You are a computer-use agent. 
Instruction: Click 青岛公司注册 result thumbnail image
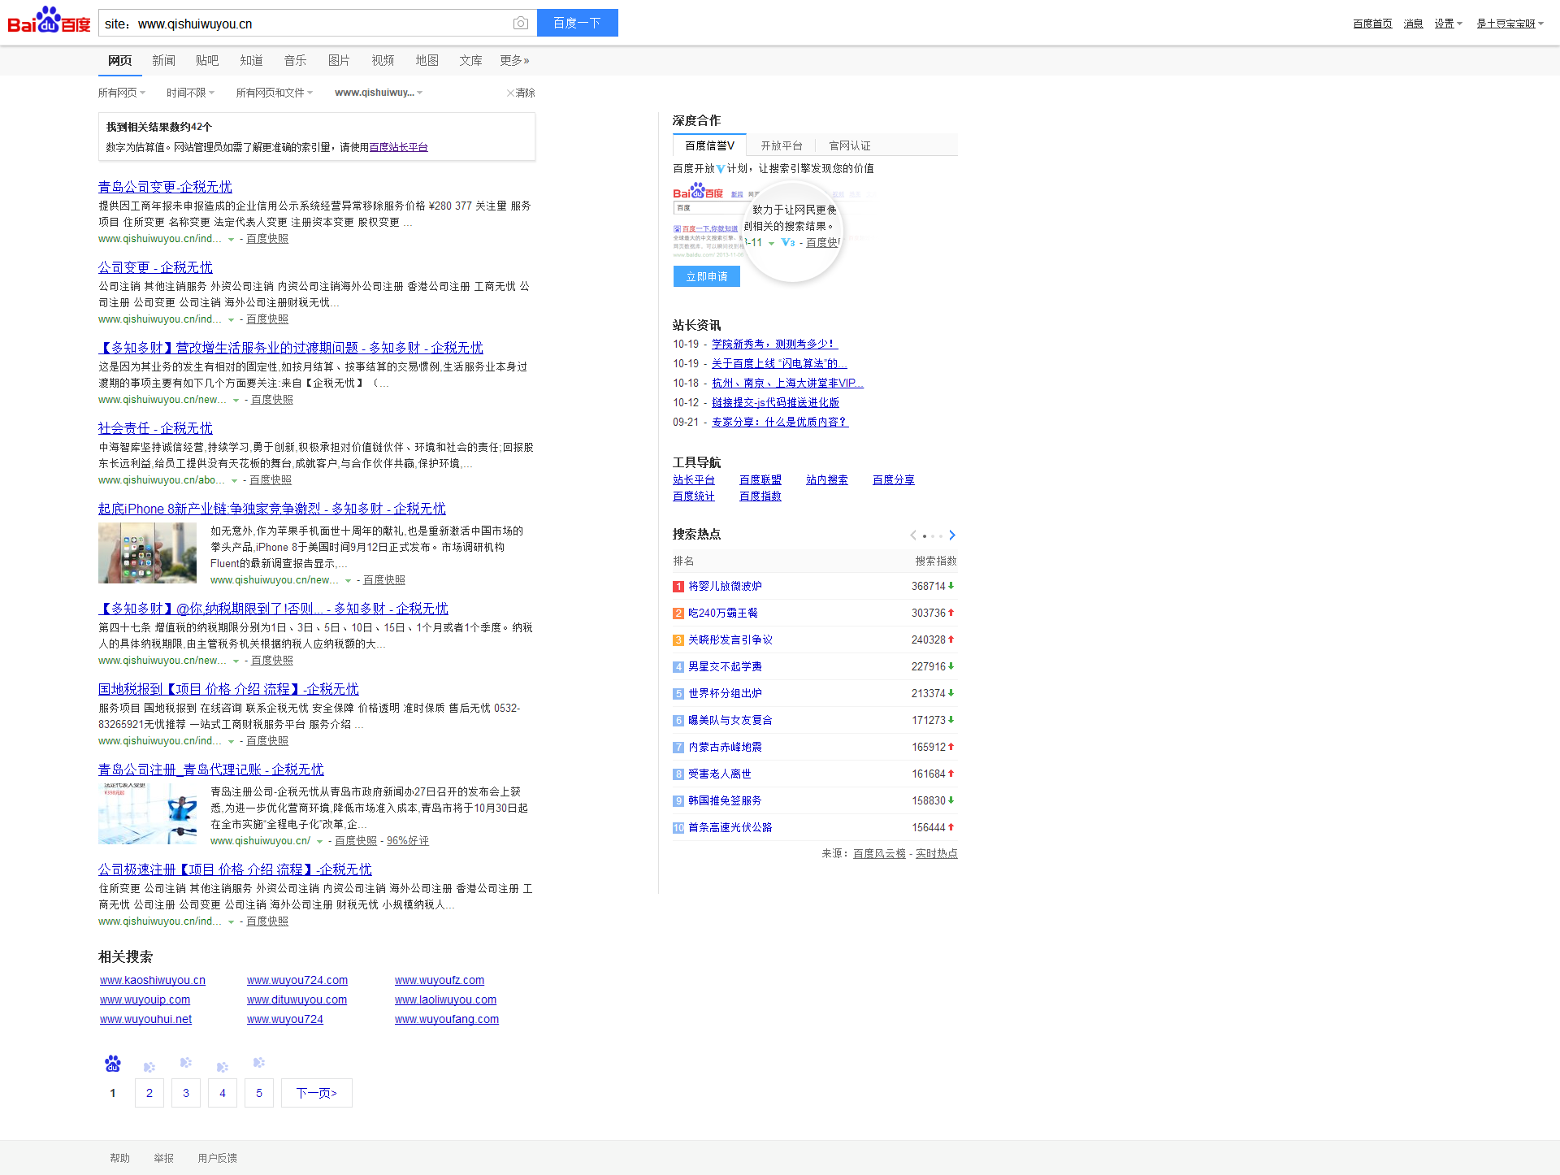(147, 814)
